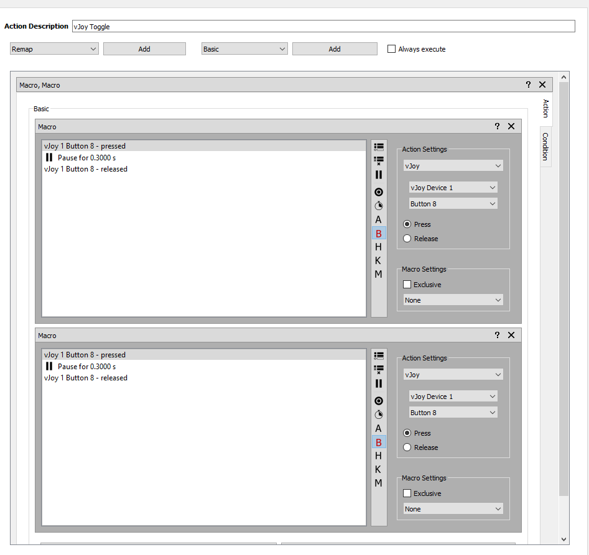Select the B button action in the second Macro panel
589x555 pixels.
point(379,443)
